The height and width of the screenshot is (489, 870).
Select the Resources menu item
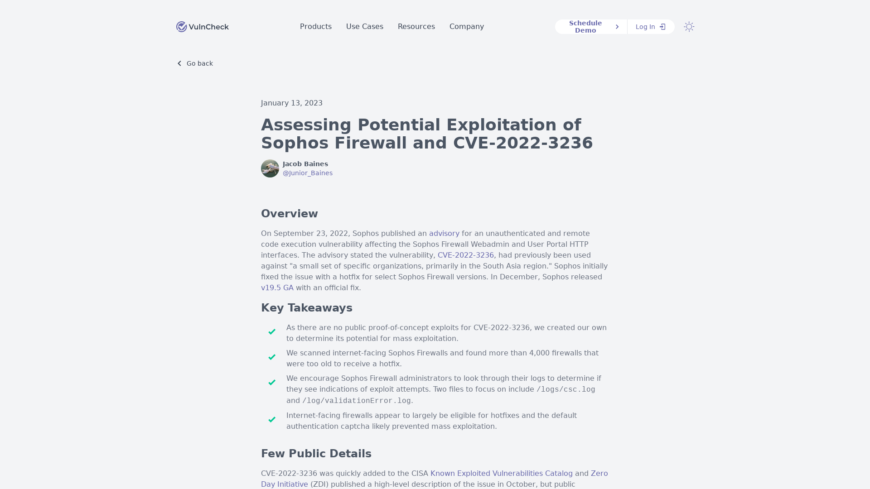click(x=416, y=26)
